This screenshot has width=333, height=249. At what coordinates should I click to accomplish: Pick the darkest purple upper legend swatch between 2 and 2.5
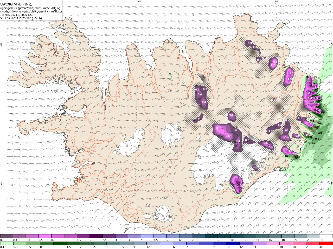96,236
